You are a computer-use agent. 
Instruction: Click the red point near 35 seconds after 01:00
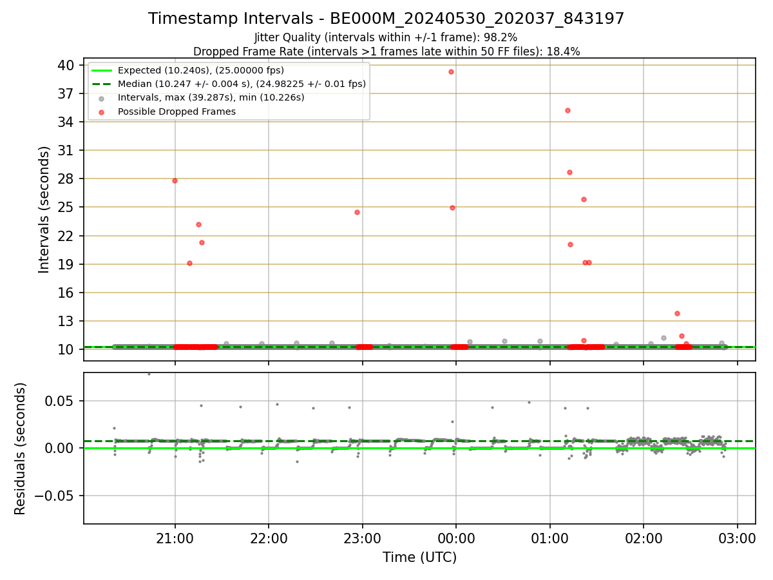pos(568,110)
